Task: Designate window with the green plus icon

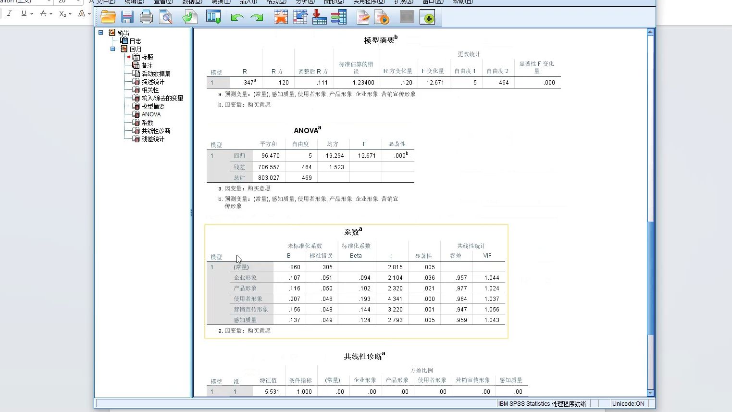Action: (427, 18)
